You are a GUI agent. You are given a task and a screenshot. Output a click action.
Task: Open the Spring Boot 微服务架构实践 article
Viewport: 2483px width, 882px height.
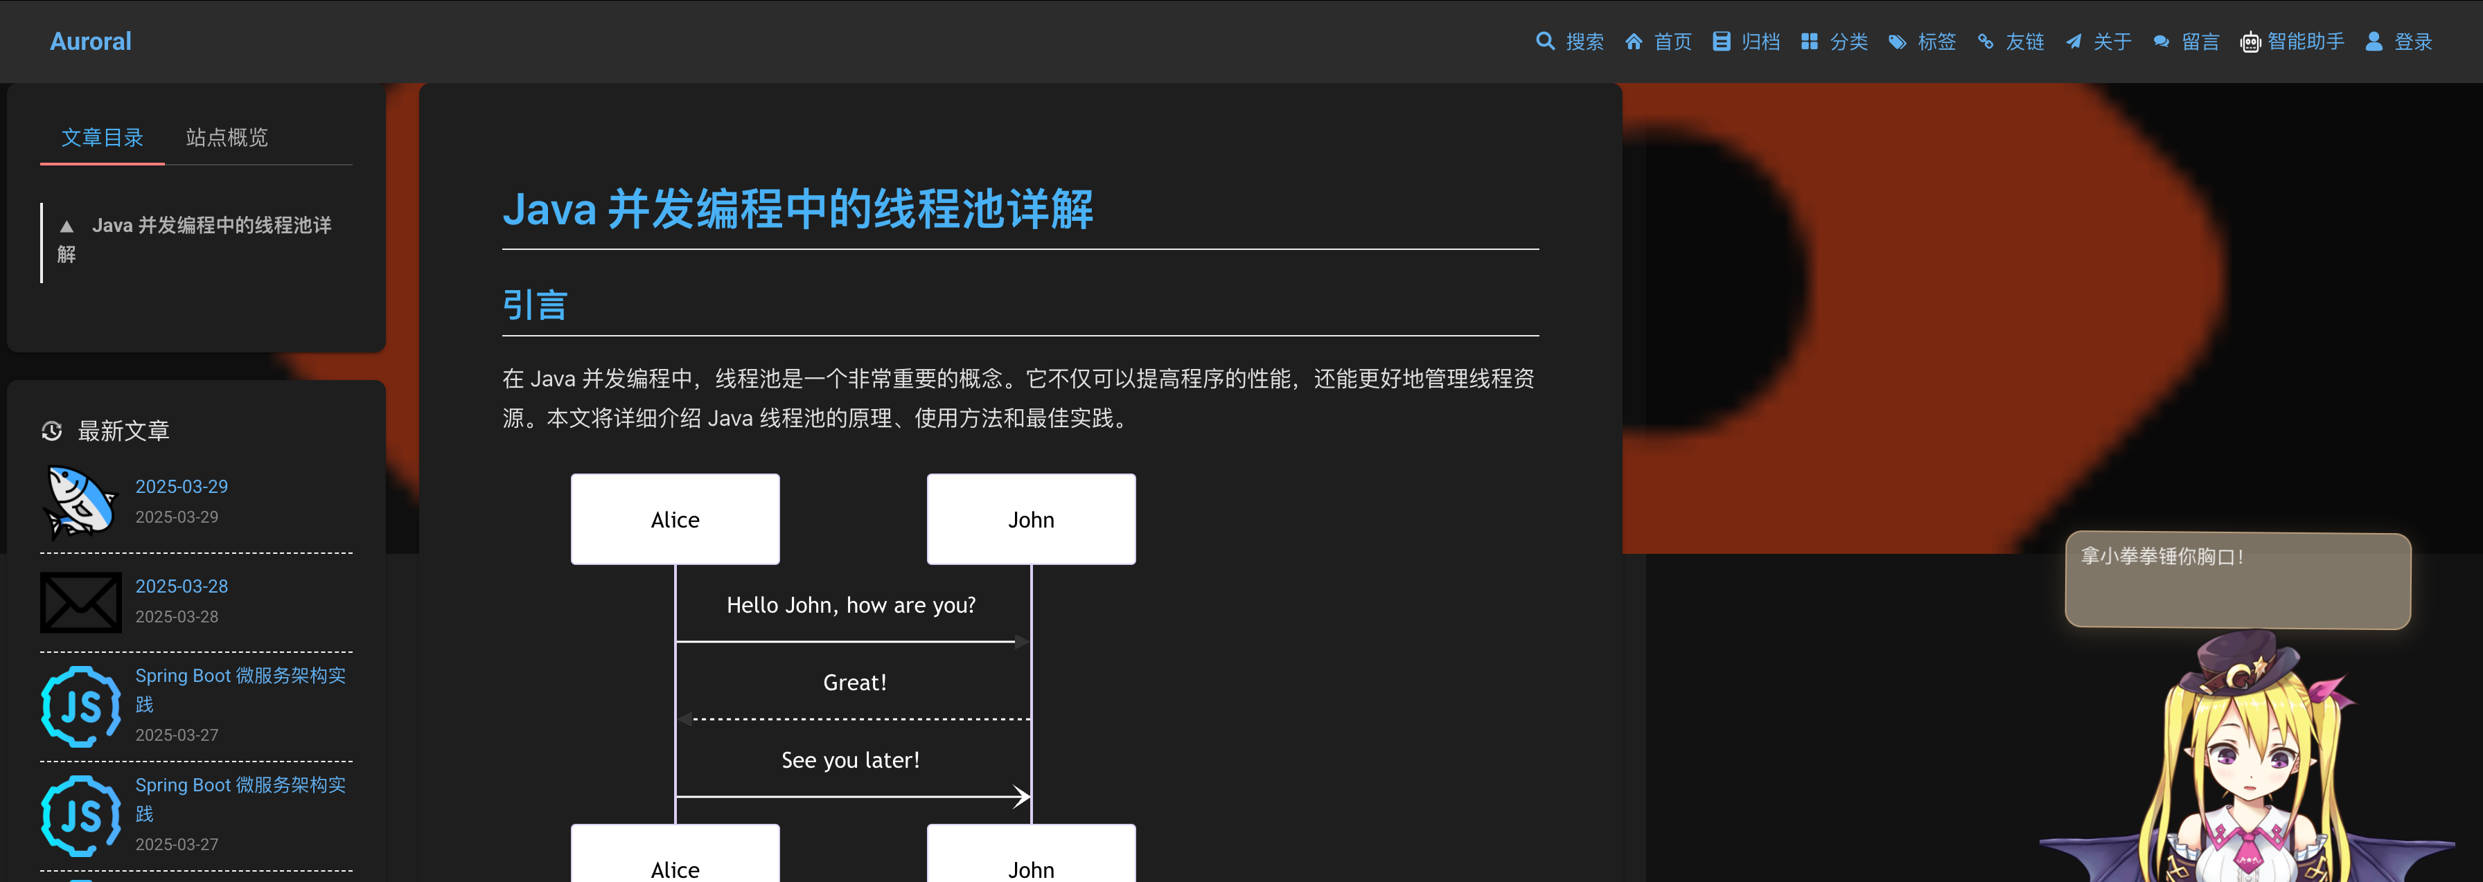[242, 690]
